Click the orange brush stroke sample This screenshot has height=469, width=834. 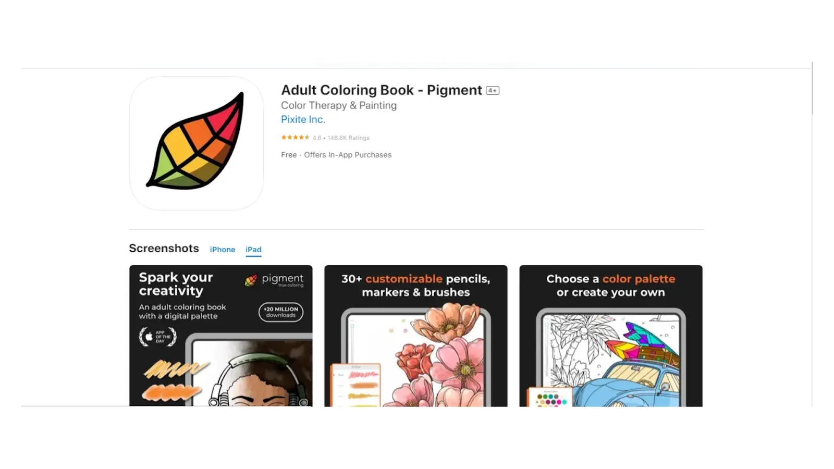point(171,392)
